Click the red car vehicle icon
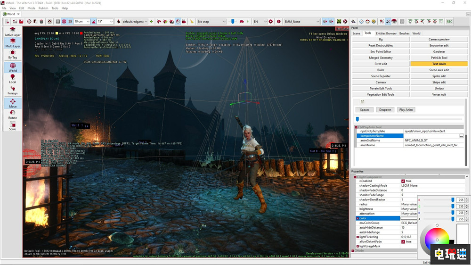Image resolution: width=471 pixels, height=265 pixels. [x=242, y=22]
